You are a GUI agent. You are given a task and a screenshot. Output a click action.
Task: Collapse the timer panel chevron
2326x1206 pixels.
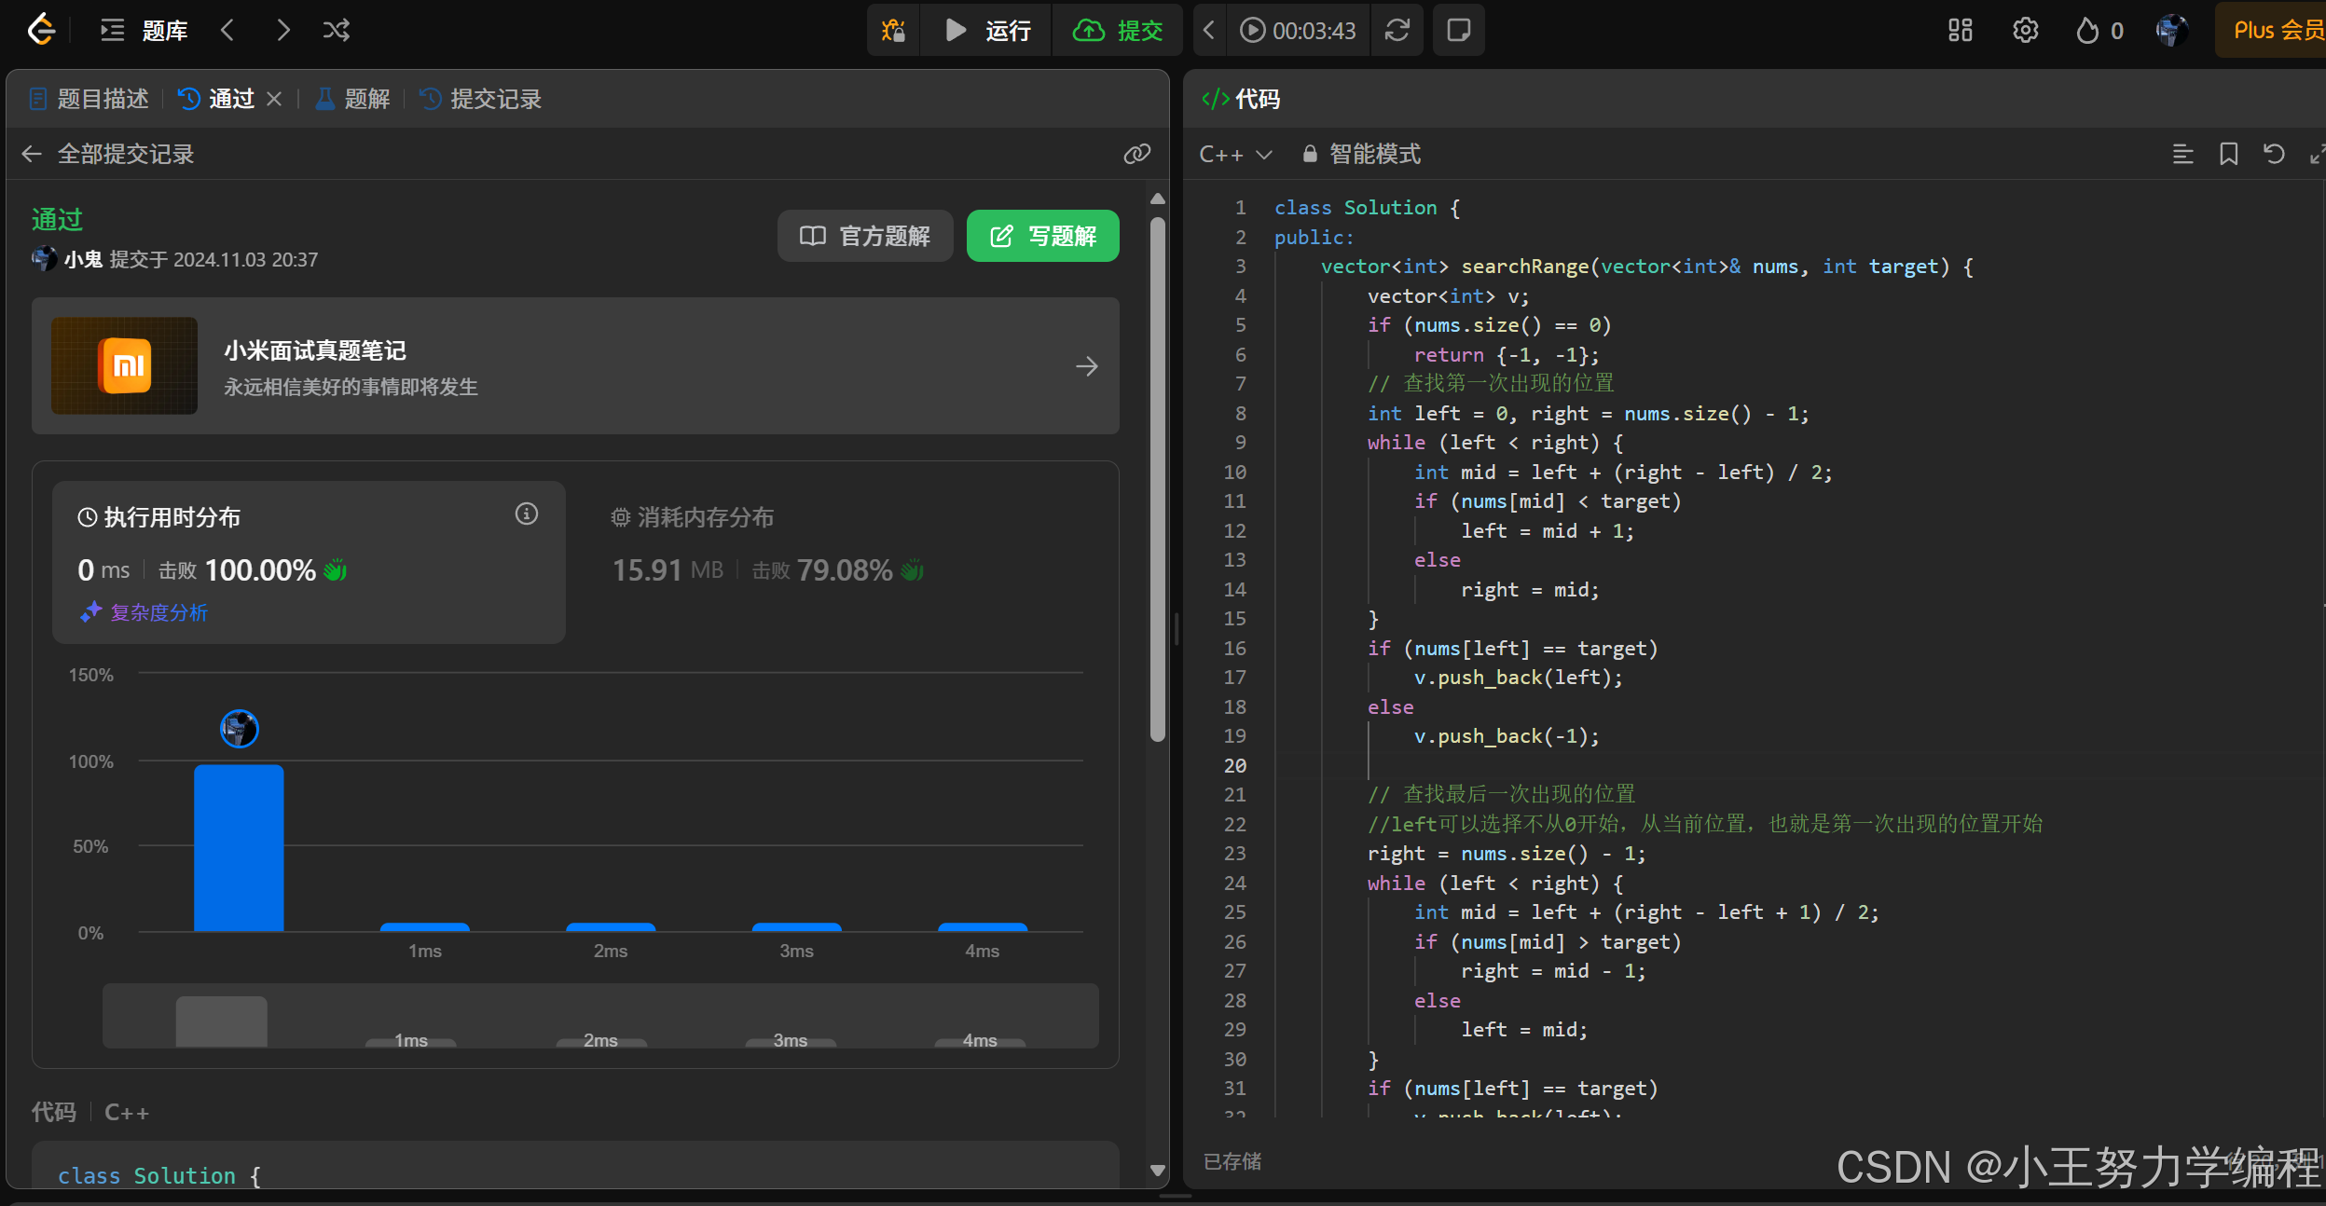[1208, 31]
